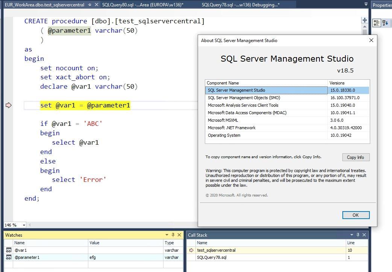Toggle auto hide pin on Watches panel

pos(173,235)
